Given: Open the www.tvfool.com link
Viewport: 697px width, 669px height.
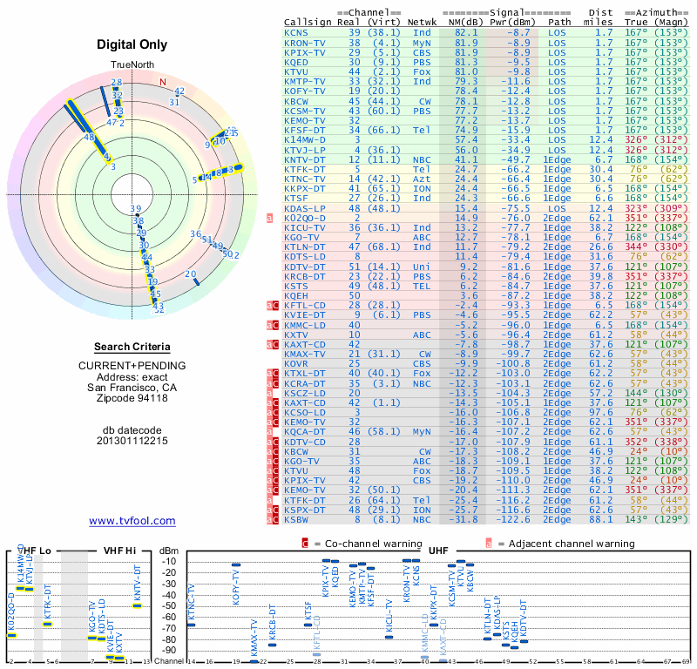Looking at the screenshot, I should (132, 521).
